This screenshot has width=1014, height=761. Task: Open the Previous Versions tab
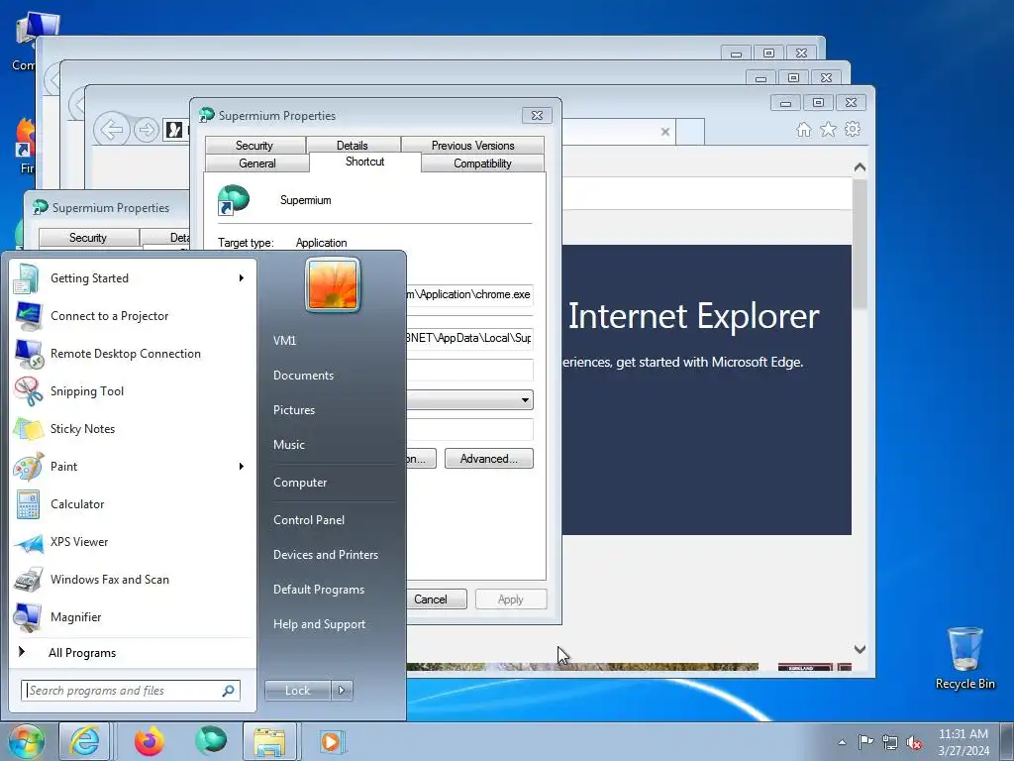[472, 145]
